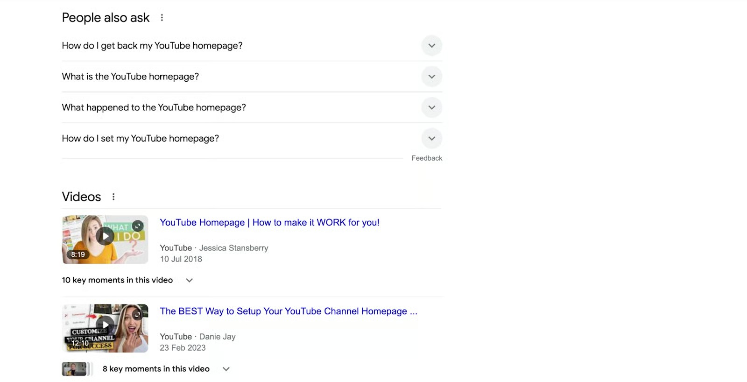Viewport: 747px width, 382px height.
Task: Click expand icon on second video thumbnail
Action: coord(137,315)
